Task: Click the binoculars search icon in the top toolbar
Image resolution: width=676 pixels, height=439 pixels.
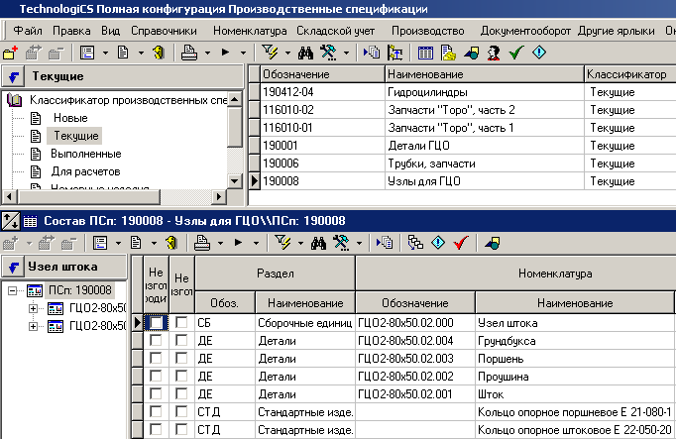Action: [305, 53]
